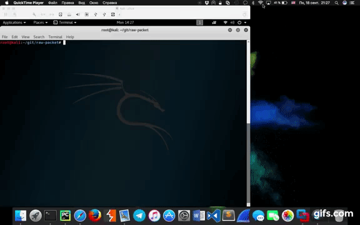Open the QuickTime Player menu

(29, 2)
